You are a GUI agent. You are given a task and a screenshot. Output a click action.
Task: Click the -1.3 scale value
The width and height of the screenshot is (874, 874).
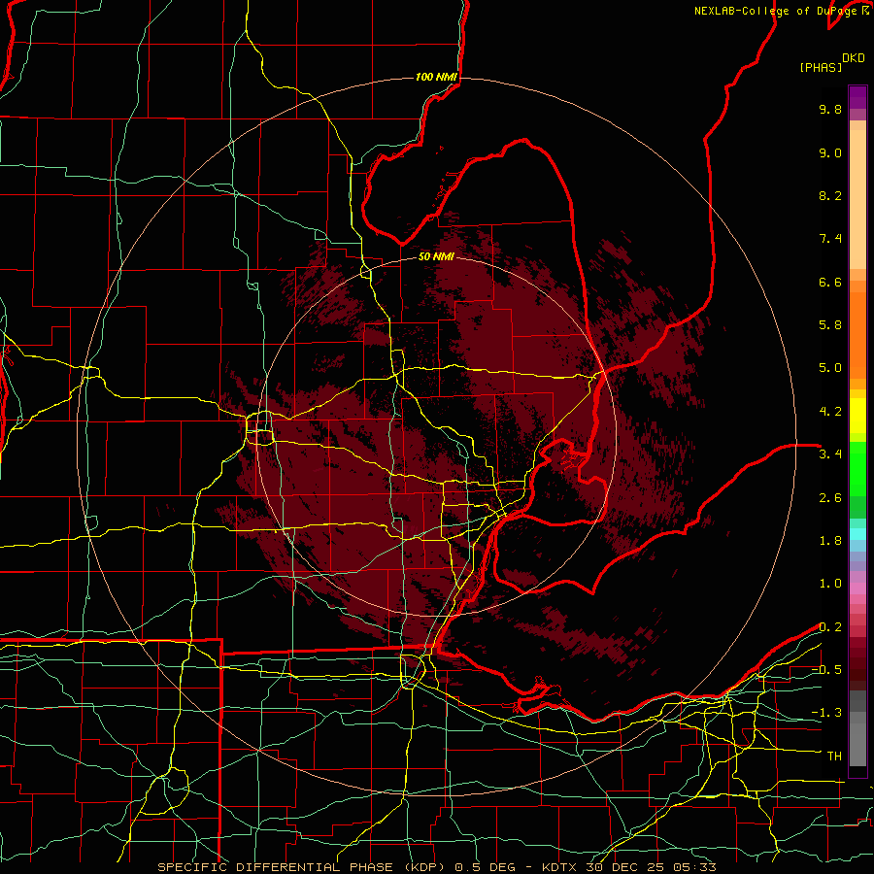826,714
